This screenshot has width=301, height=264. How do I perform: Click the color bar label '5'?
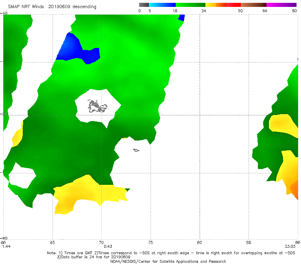coord(150,11)
